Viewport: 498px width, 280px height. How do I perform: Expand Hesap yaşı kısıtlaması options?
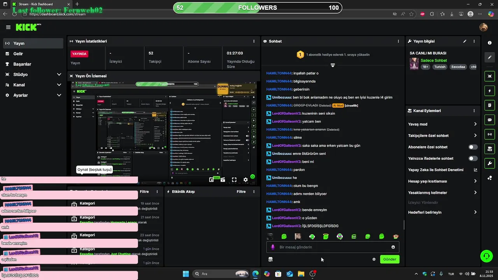475,181
